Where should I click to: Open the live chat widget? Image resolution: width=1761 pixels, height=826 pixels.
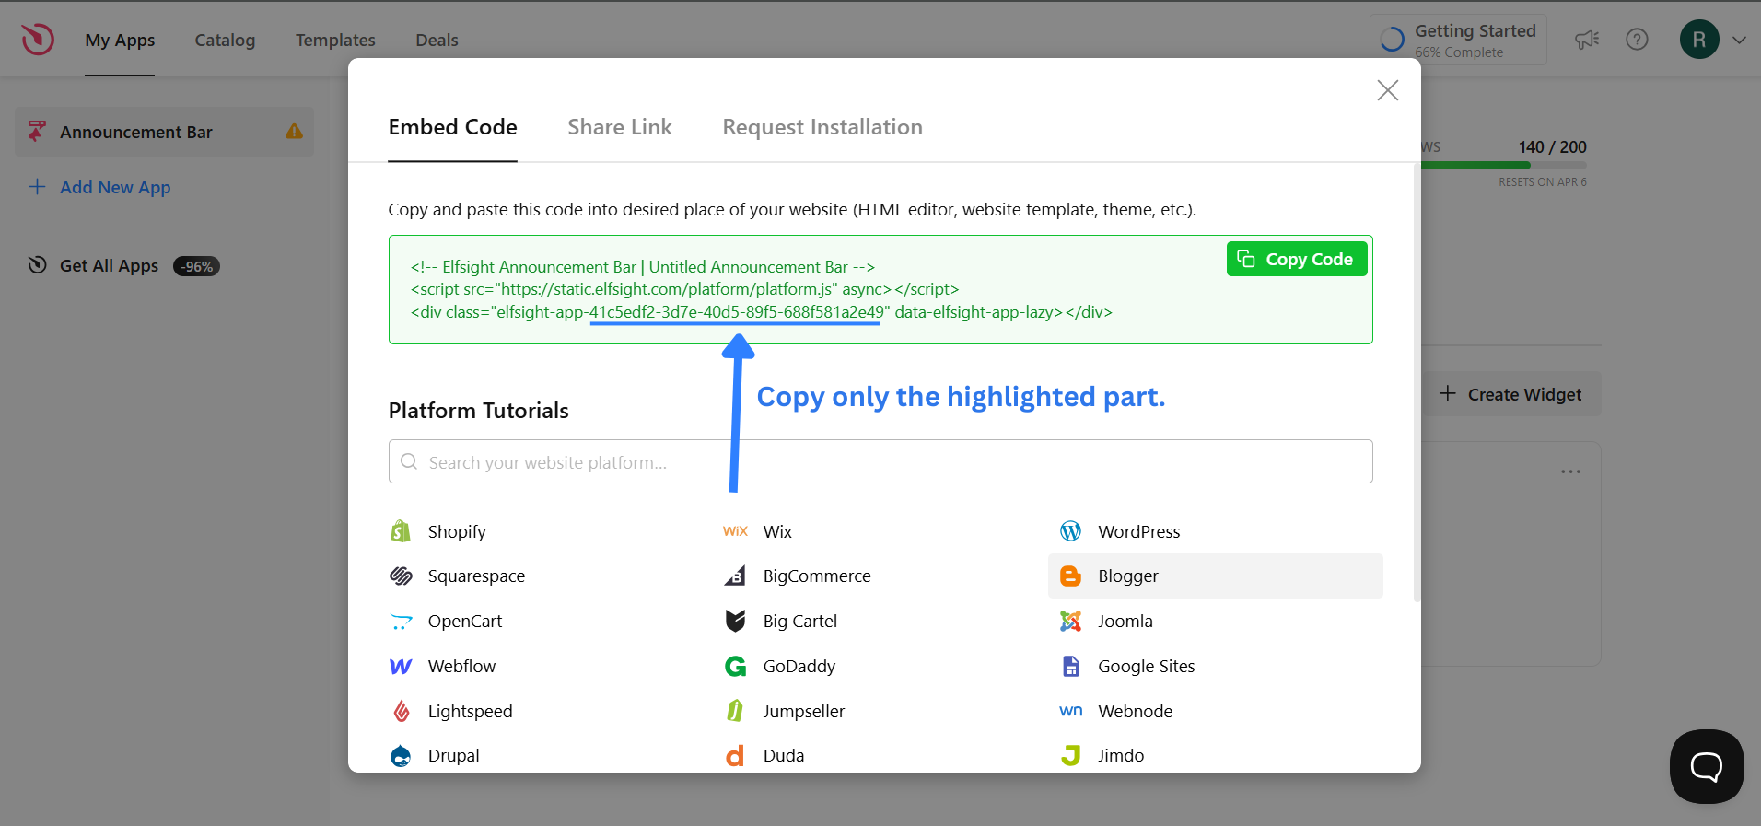[x=1707, y=766]
